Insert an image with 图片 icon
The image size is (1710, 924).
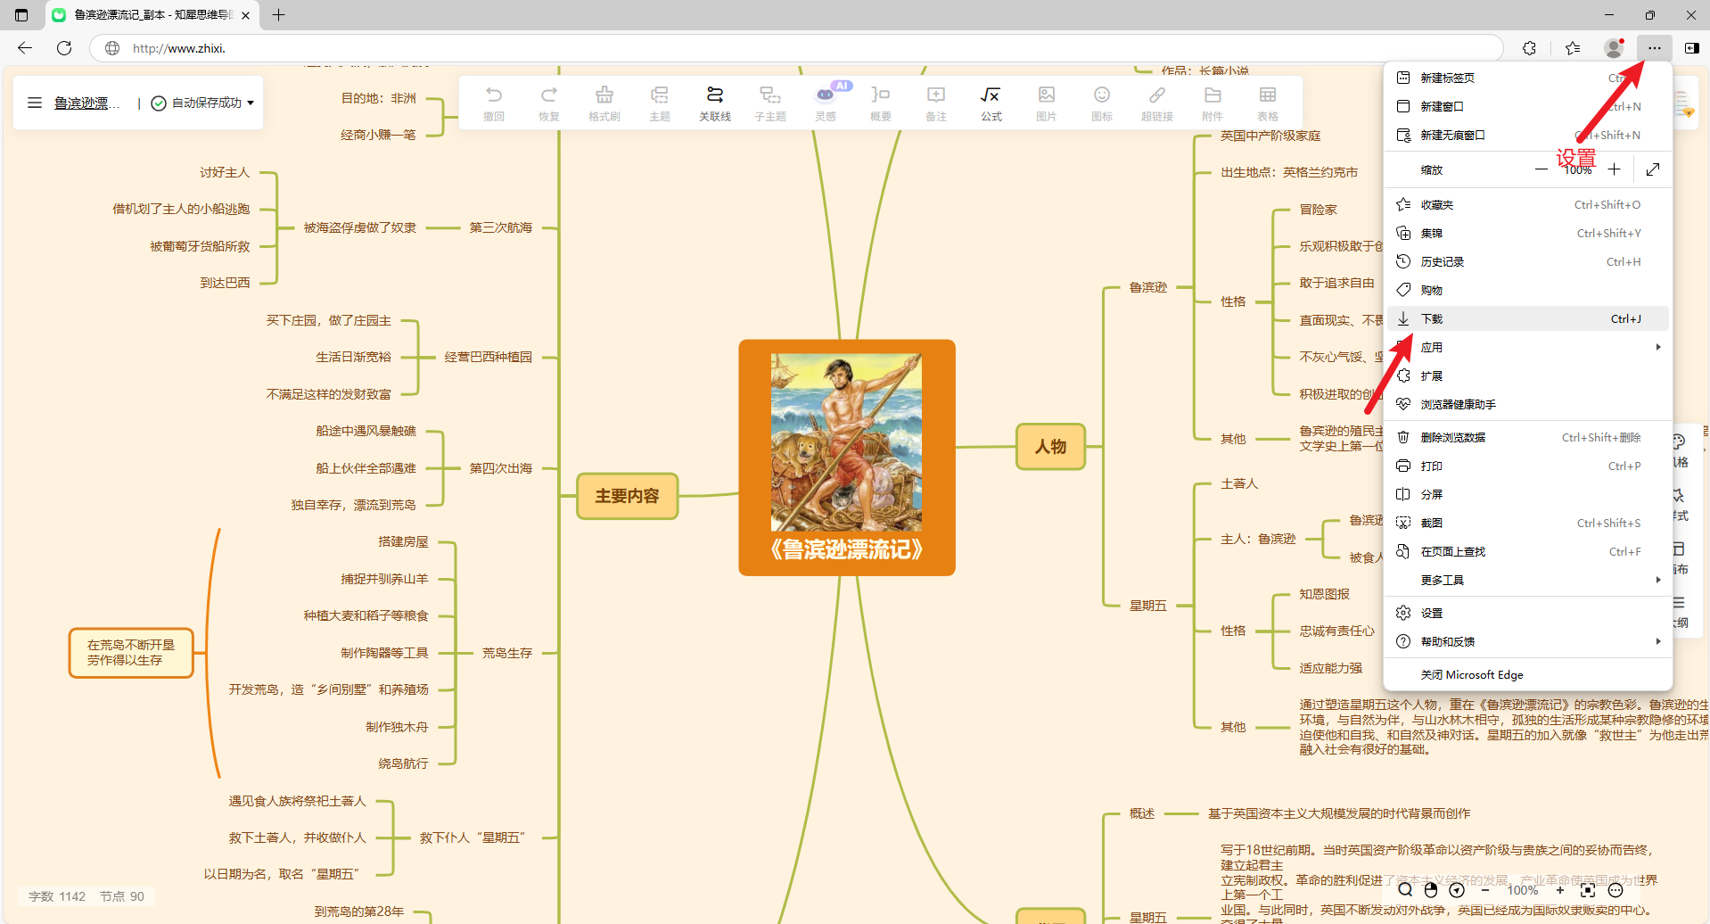coord(1047,103)
